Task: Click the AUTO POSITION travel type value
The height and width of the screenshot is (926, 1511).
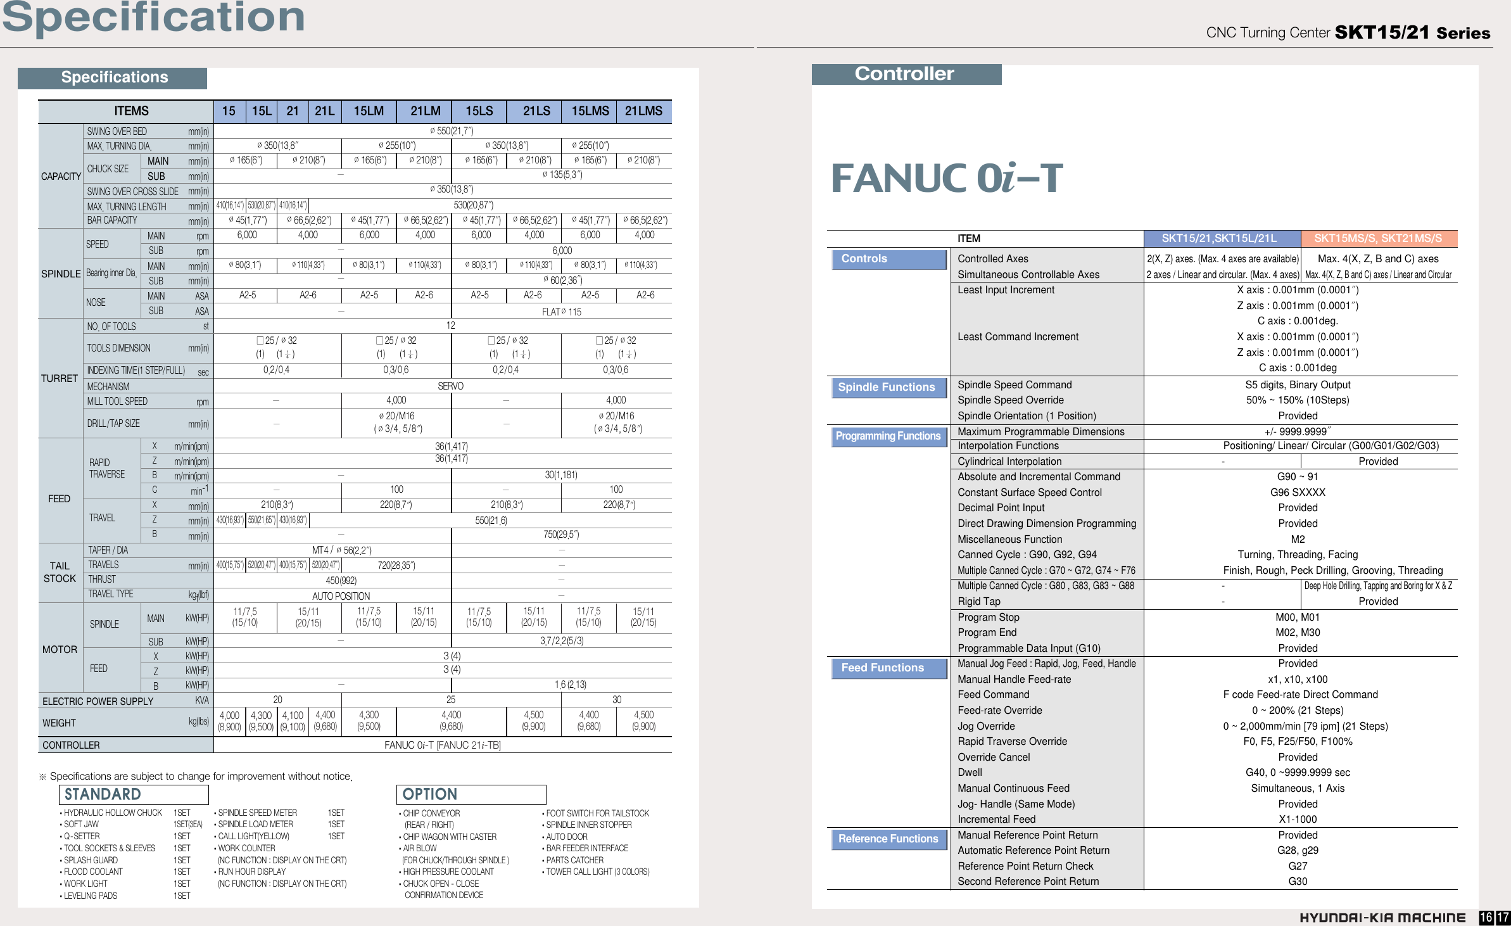Action: 341,596
